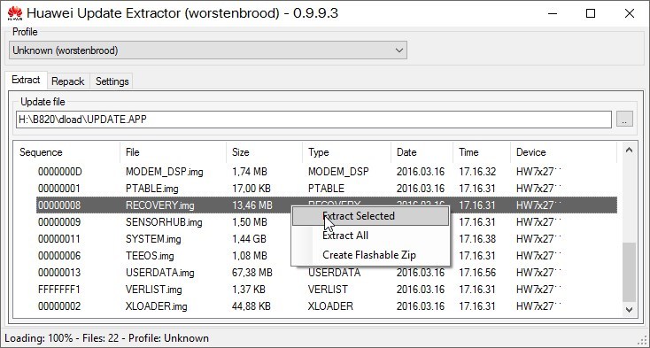This screenshot has width=650, height=348.
Task: Select the Extract tab
Action: click(x=26, y=80)
